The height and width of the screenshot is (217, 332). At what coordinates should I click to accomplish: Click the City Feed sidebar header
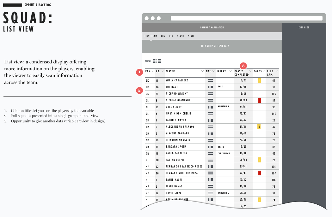[x=304, y=27]
